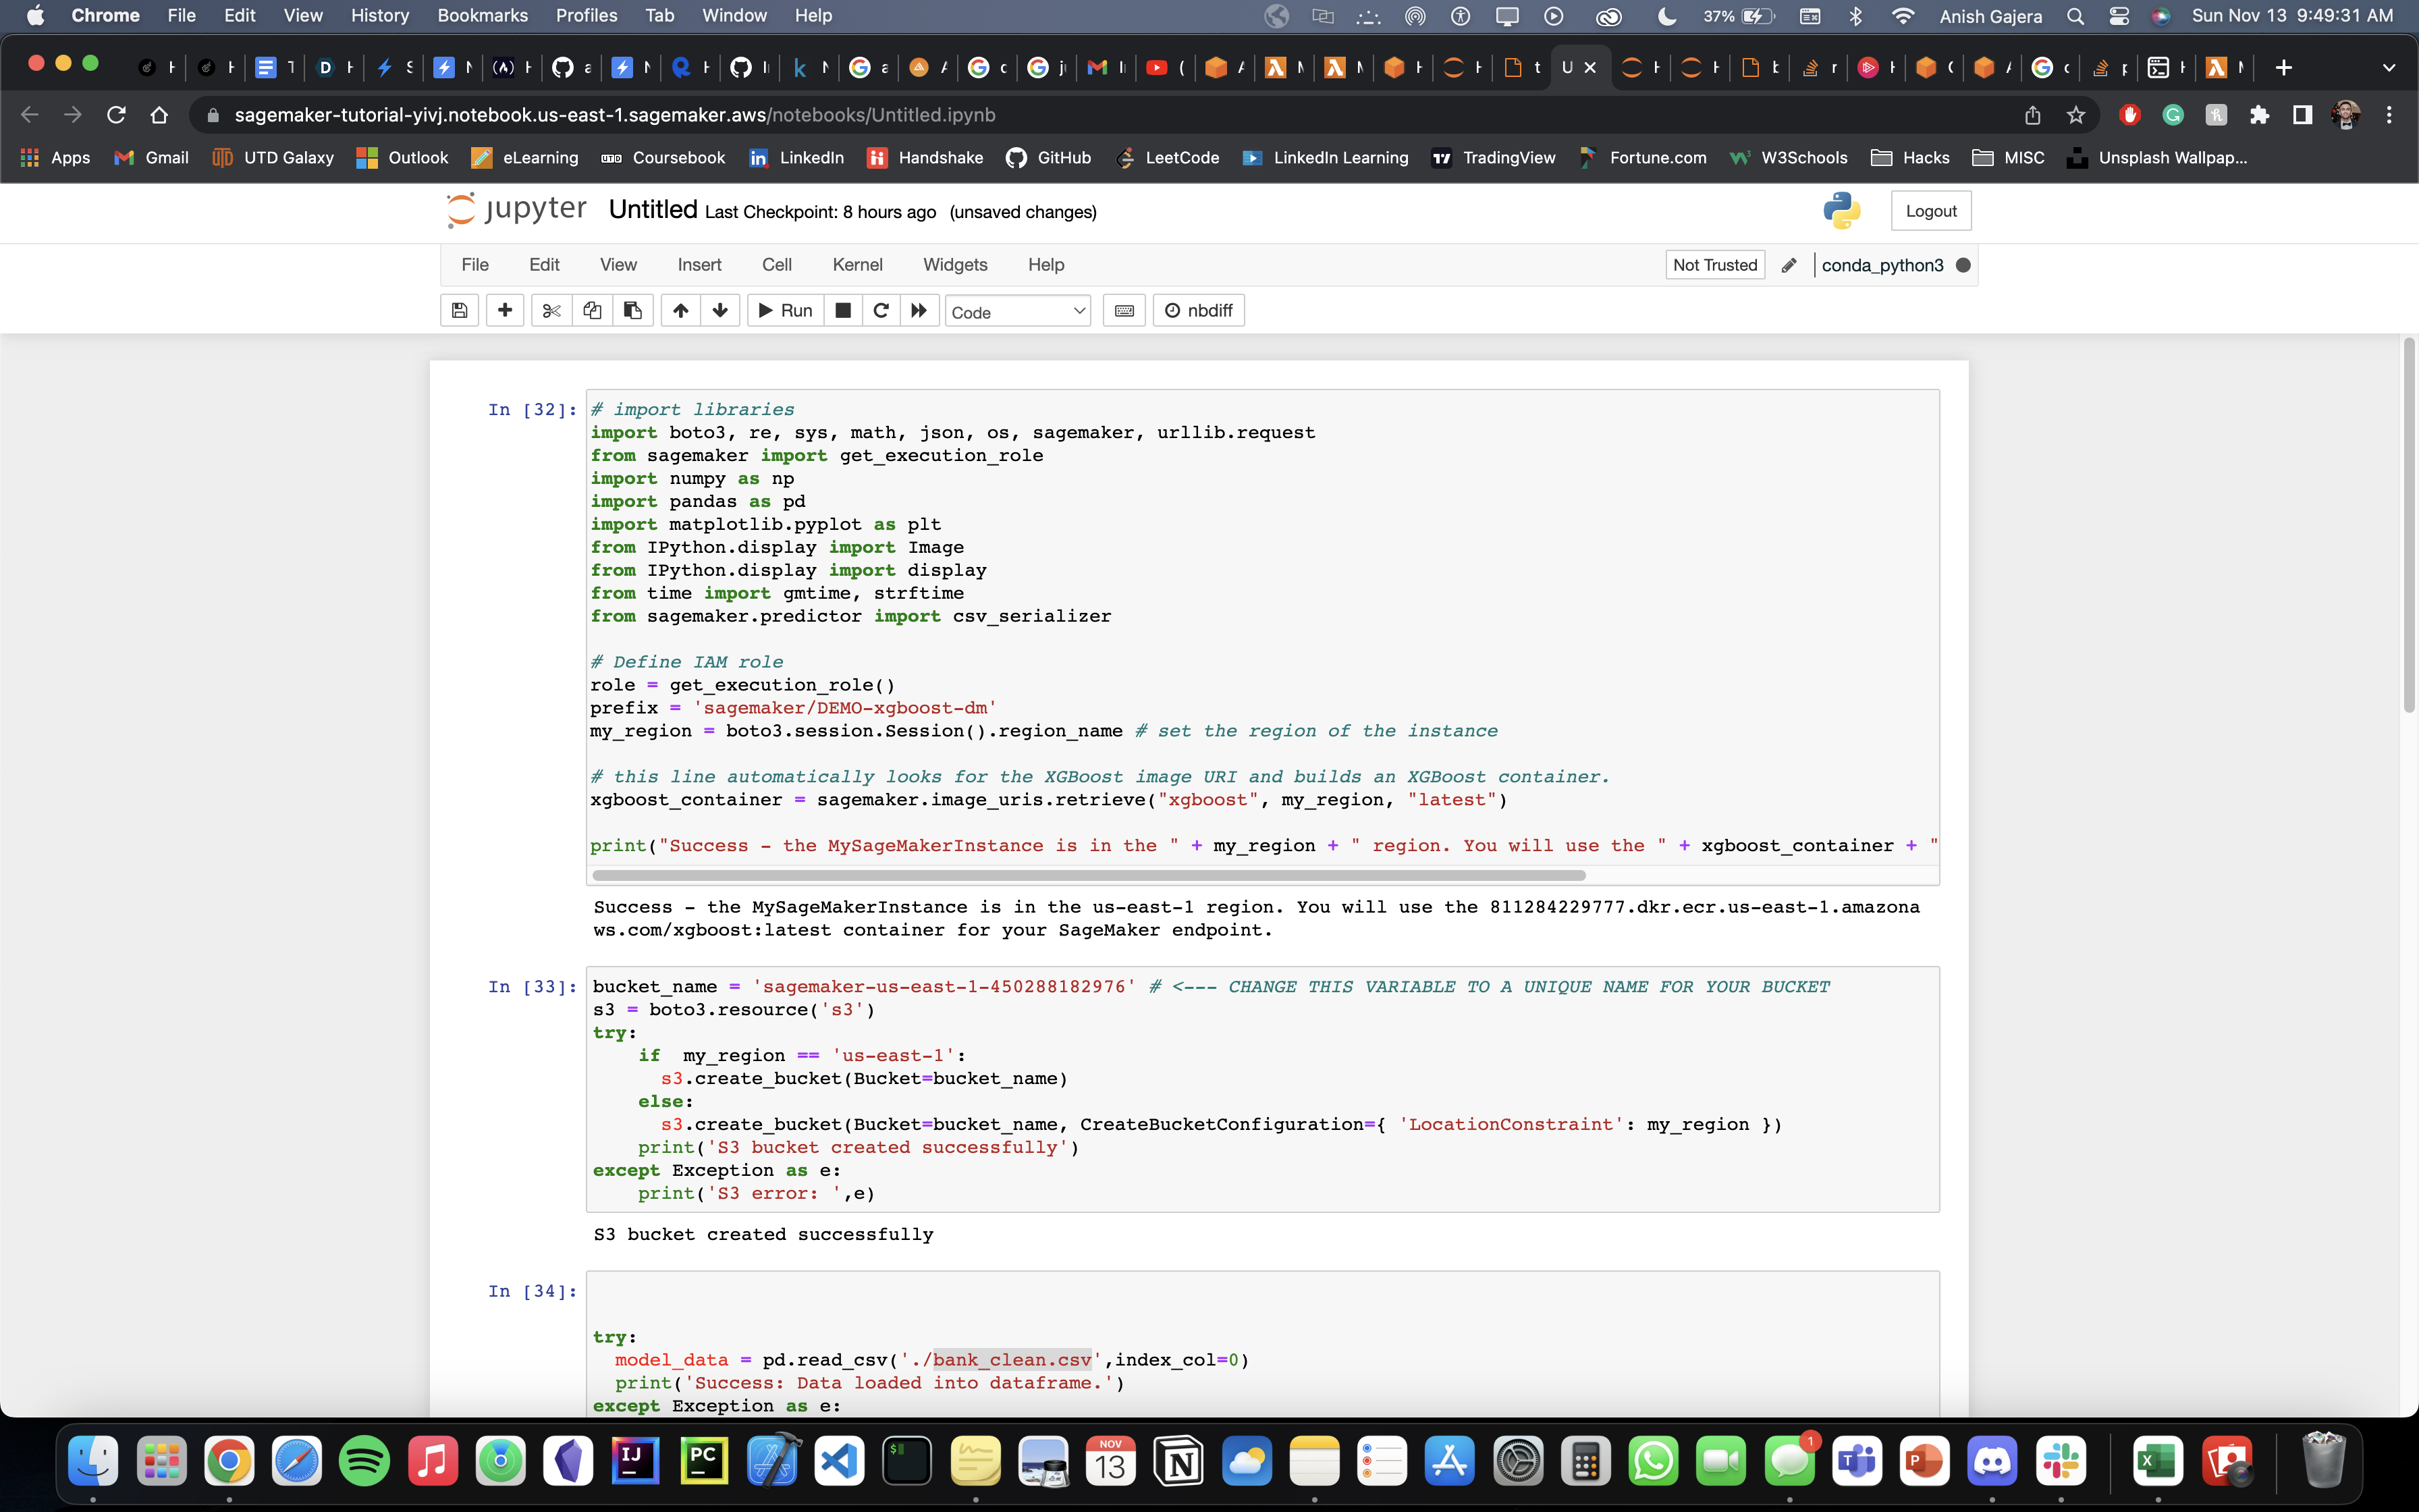Move selected cell up arrow
This screenshot has height=1512, width=2419.
pos(681,311)
